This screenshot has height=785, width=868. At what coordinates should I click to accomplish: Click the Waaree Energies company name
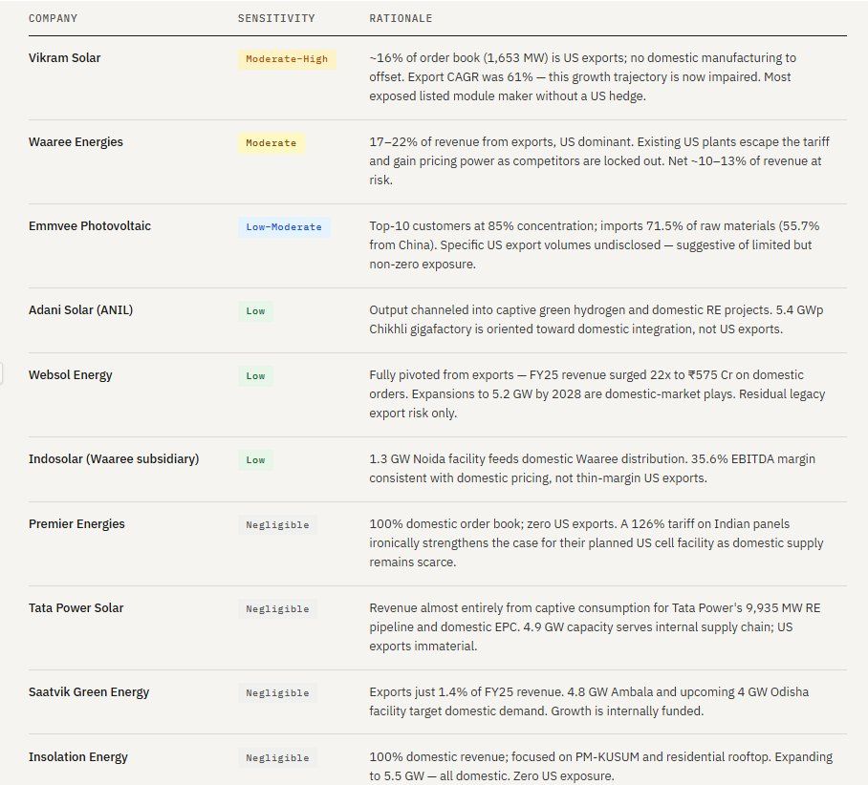(x=76, y=142)
